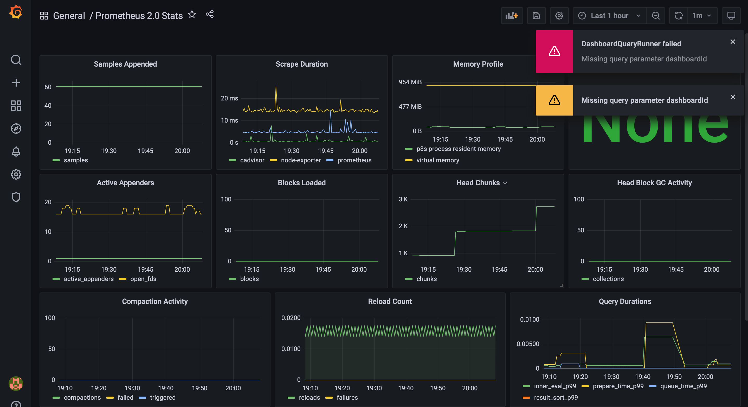Share dashboard using share icon
Screen dimensions: 748x407
point(210,14)
